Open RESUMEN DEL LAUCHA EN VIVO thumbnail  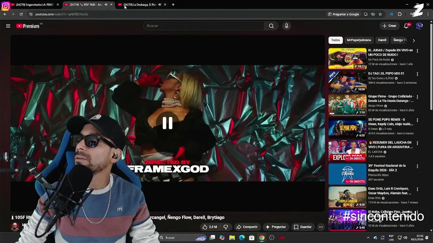347,151
